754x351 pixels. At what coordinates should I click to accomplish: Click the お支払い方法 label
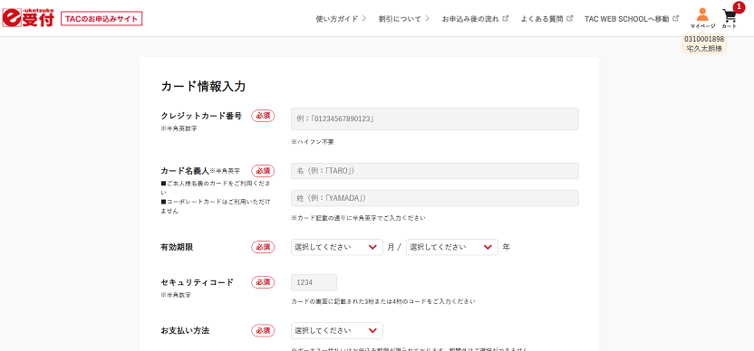[185, 330]
